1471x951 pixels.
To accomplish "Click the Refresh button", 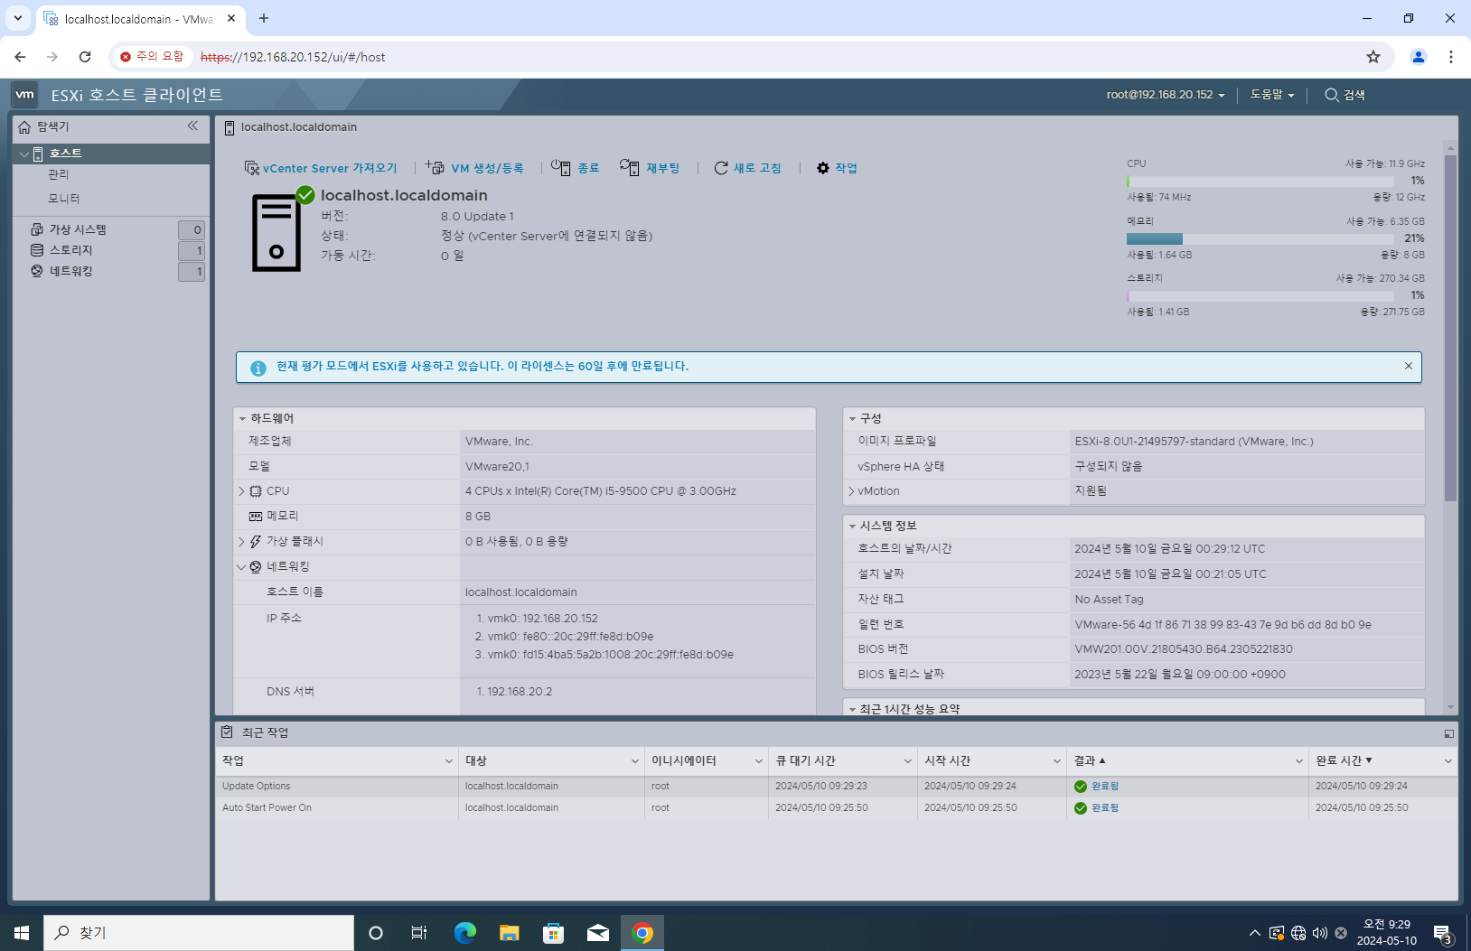I will tap(747, 168).
